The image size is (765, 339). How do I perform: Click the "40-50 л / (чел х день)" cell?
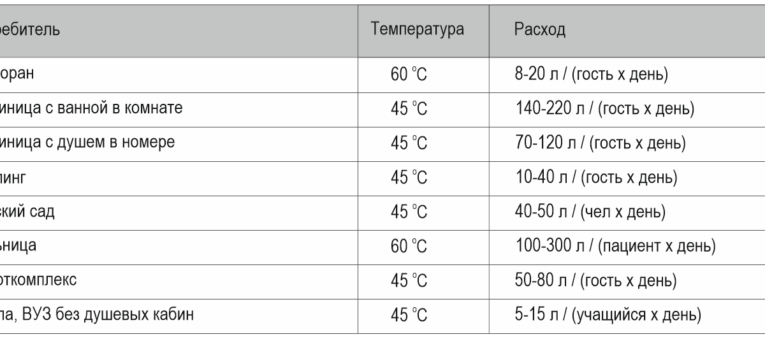point(589,212)
